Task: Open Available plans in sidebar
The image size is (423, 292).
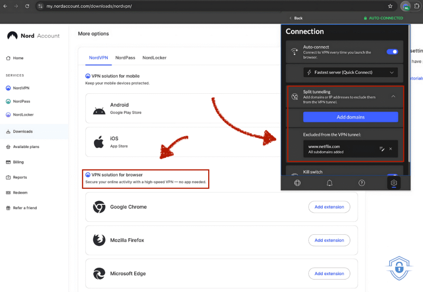Action: pos(23,147)
